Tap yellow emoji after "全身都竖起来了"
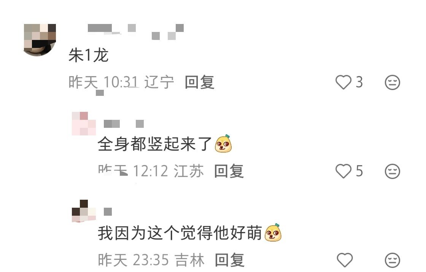 pos(223,143)
